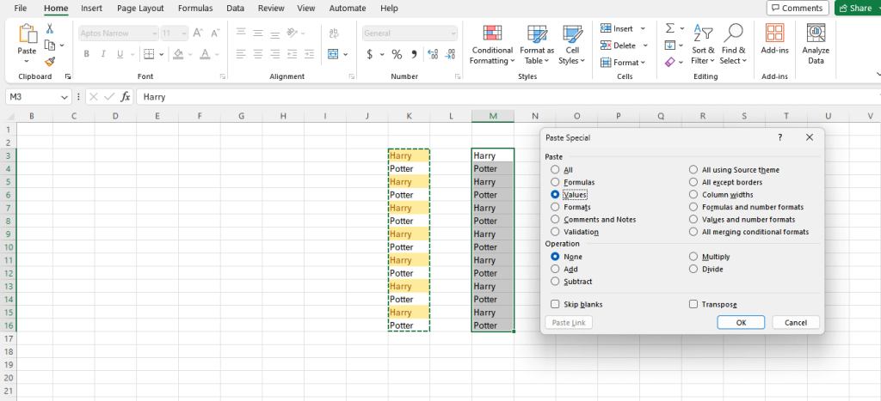Screen dimensions: 881x401
Task: Open the Formulas ribbon tab
Action: pos(195,8)
